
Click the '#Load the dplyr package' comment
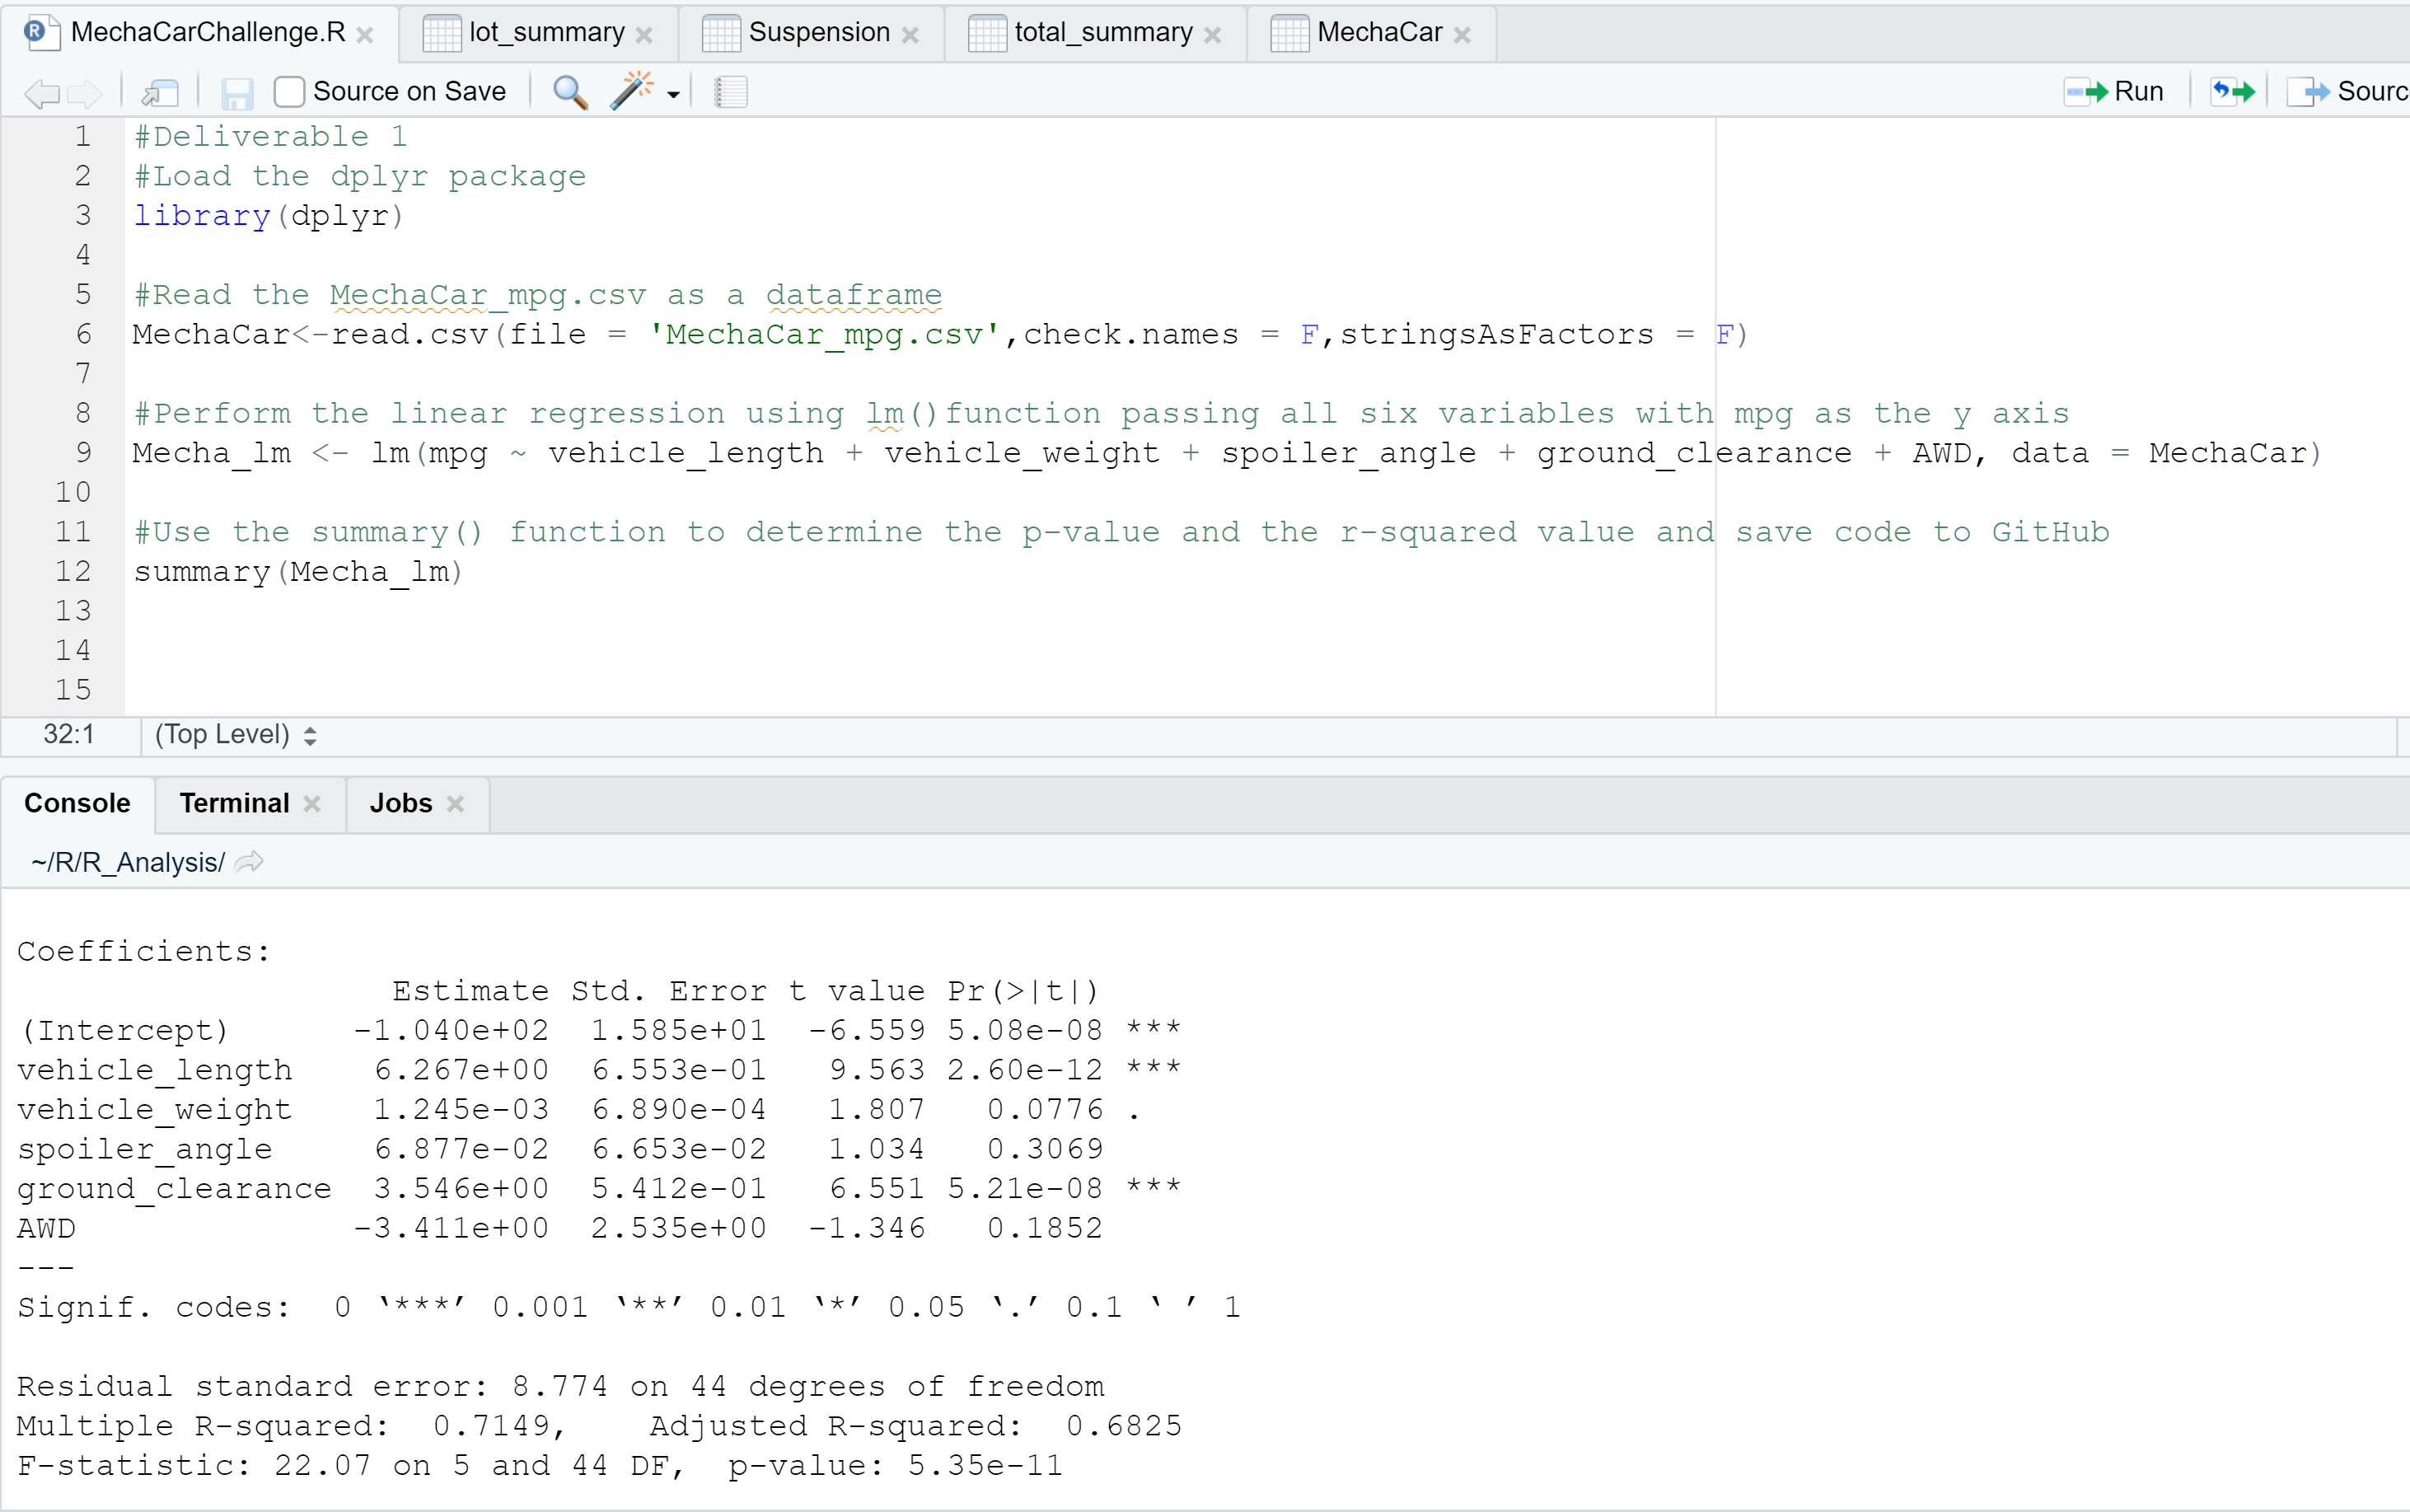pos(360,176)
